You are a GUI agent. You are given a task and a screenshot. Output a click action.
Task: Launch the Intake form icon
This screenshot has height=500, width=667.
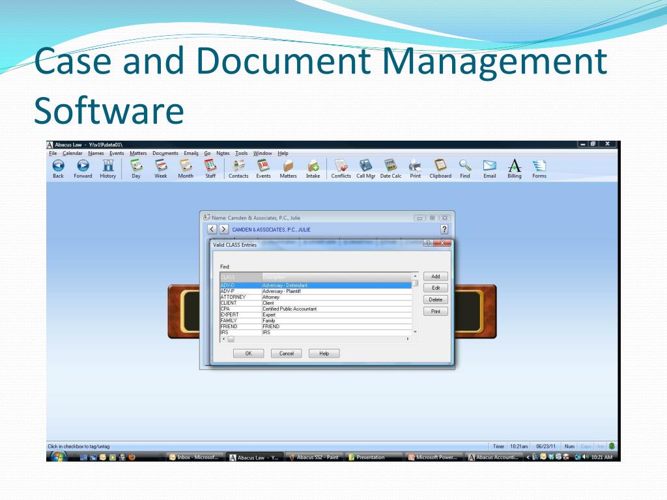coord(313,169)
